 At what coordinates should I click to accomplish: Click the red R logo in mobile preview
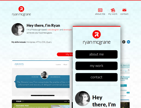[96, 34]
